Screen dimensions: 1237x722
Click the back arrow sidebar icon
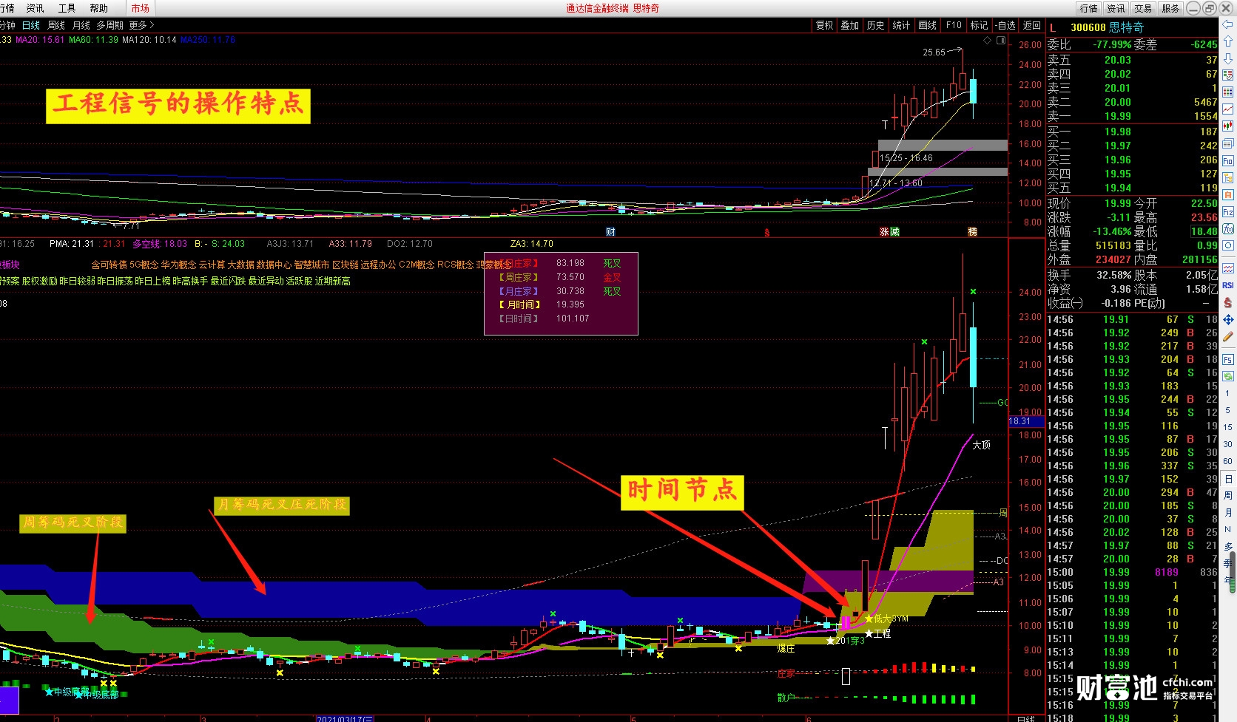click(x=1228, y=24)
